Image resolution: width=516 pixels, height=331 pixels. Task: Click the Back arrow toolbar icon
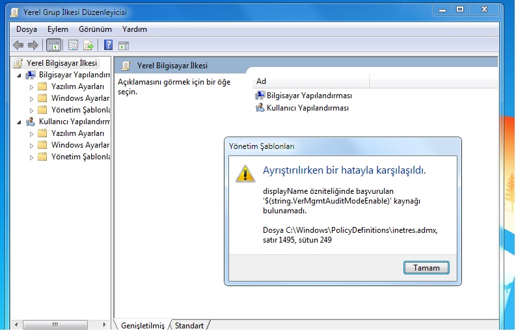[x=18, y=45]
